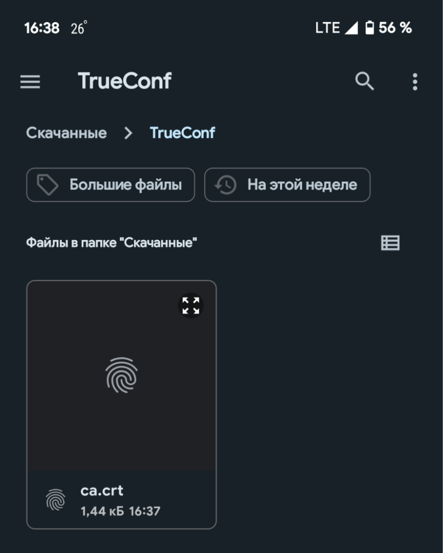The width and height of the screenshot is (443, 553).
Task: Enable the На этой неделе filter chip
Action: coord(287,185)
